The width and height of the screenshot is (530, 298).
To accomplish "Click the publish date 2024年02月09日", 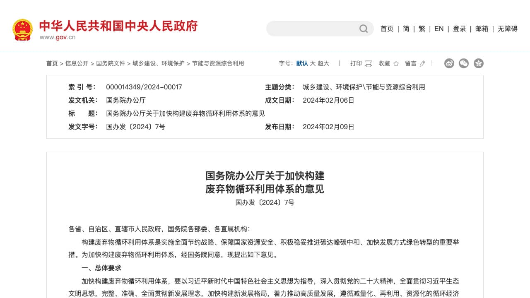I will tap(329, 127).
